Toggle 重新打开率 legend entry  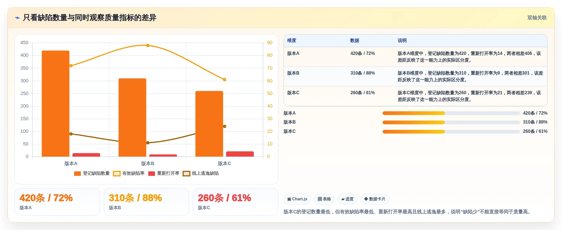click(164, 173)
